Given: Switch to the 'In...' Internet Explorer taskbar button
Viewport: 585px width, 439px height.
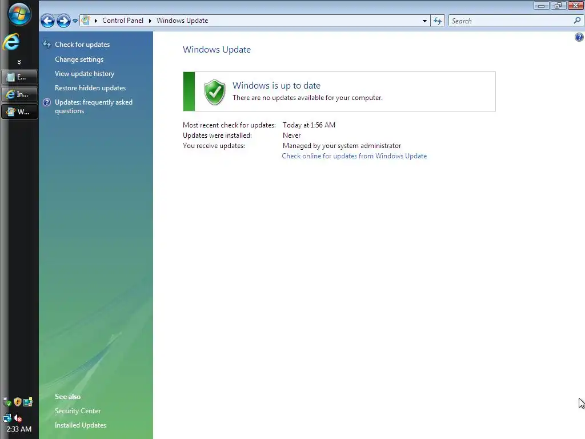Looking at the screenshot, I should pyautogui.click(x=19, y=94).
